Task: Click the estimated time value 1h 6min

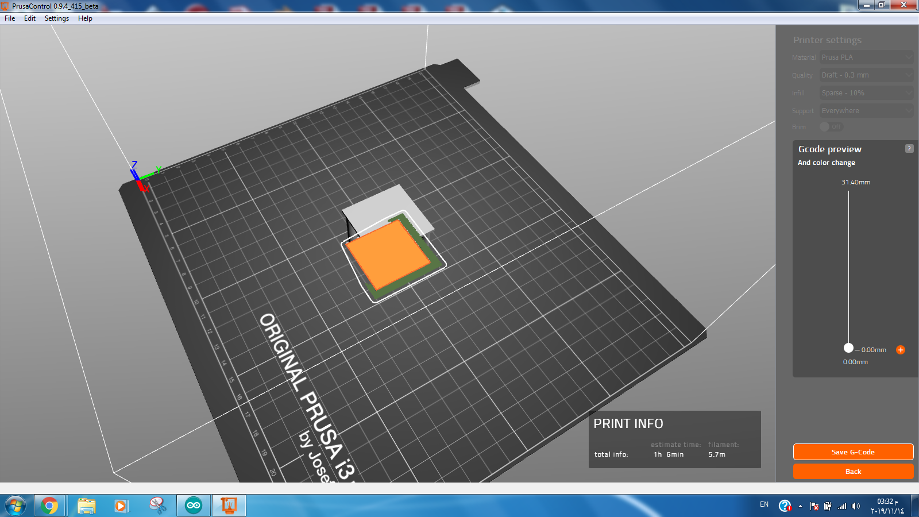Action: [669, 454]
